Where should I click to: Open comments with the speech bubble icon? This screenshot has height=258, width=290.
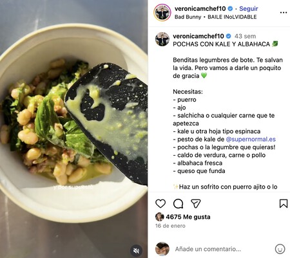[x=178, y=203]
